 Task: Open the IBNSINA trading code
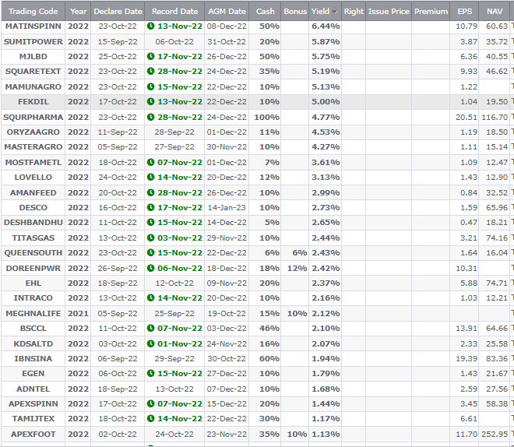click(x=33, y=358)
